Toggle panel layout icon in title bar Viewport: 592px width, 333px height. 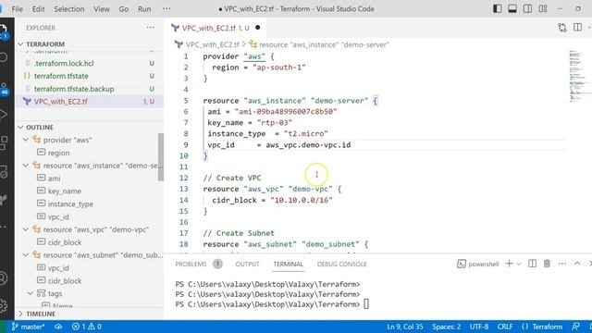tap(512, 8)
